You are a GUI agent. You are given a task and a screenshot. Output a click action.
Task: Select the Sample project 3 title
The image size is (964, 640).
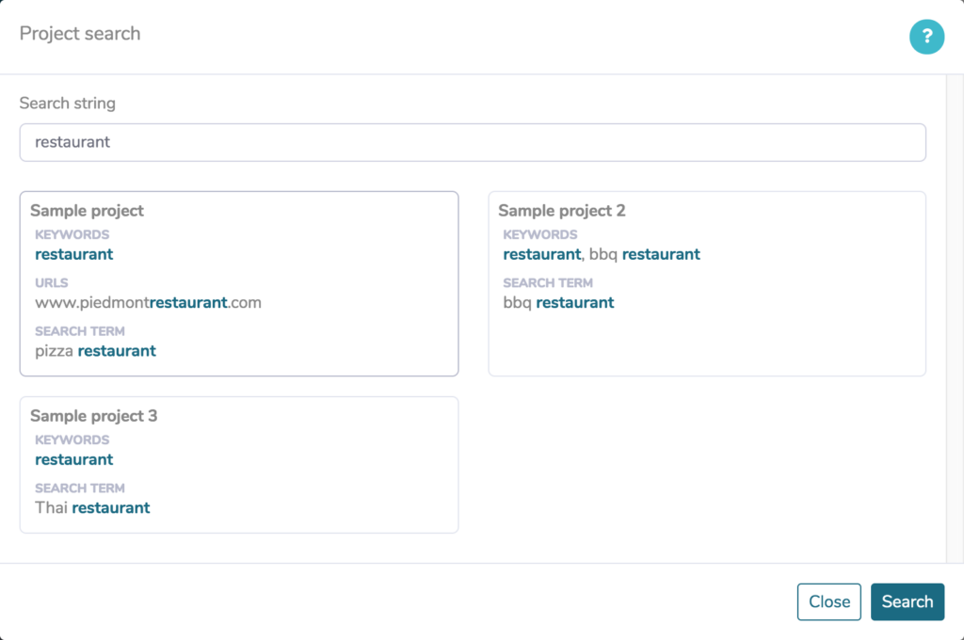(93, 416)
